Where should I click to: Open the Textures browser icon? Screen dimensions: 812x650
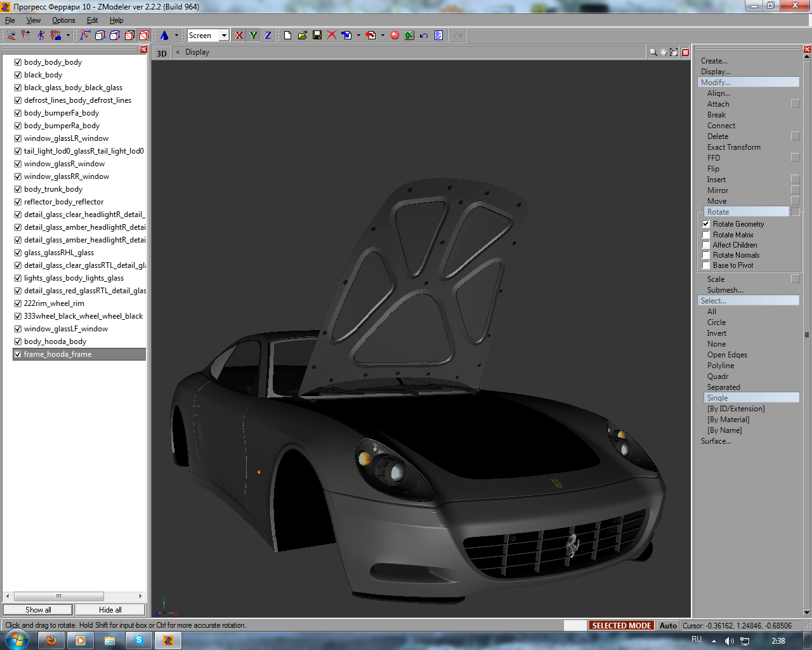pyautogui.click(x=409, y=36)
